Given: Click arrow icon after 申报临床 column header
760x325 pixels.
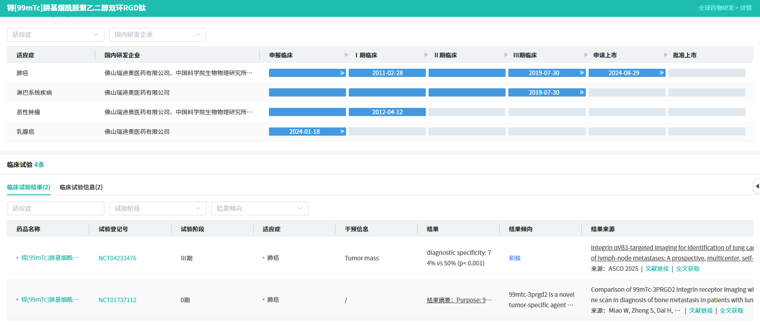Looking at the screenshot, I should (x=346, y=55).
